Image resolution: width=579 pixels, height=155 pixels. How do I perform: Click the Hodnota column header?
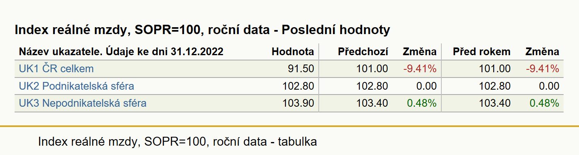point(293,52)
